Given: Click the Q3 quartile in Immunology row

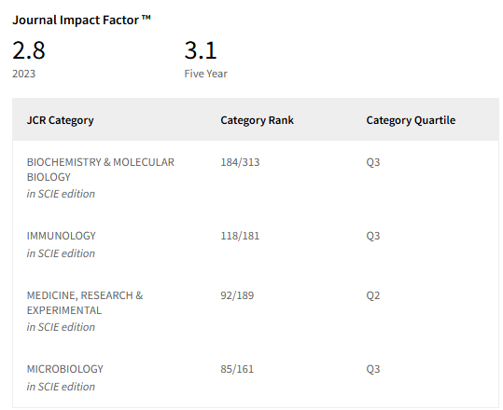Looking at the screenshot, I should 373,236.
